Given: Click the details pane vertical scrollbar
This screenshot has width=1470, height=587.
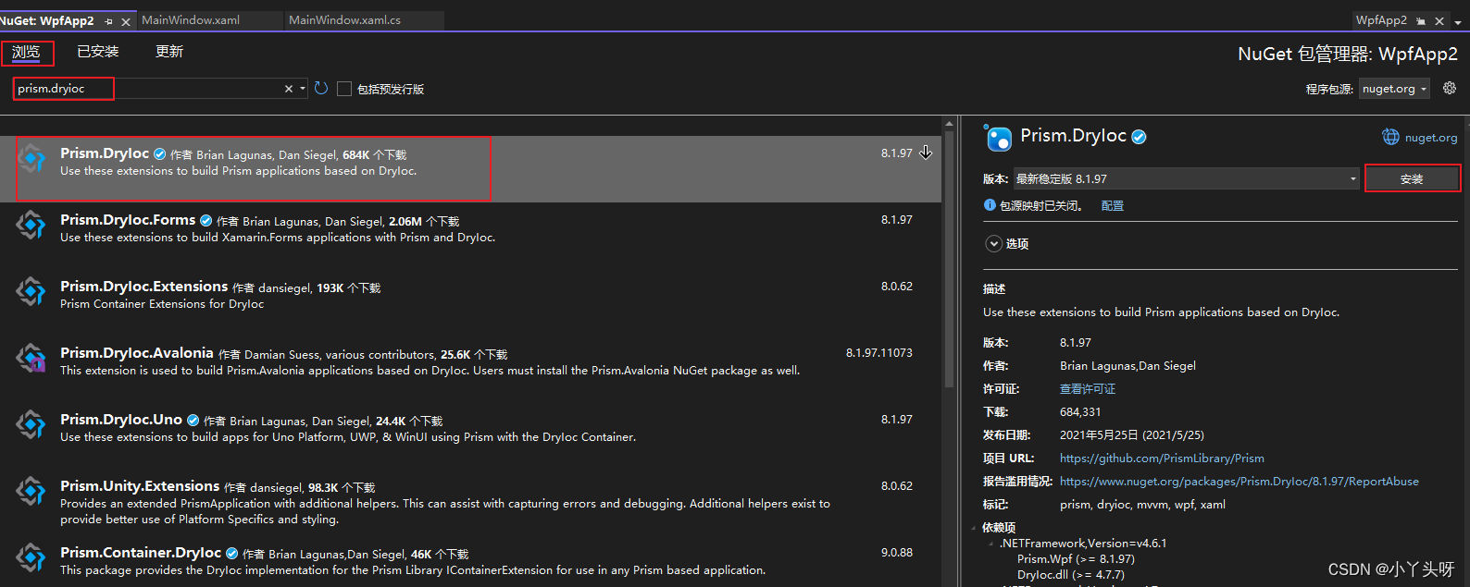Looking at the screenshot, I should coord(1465,351).
